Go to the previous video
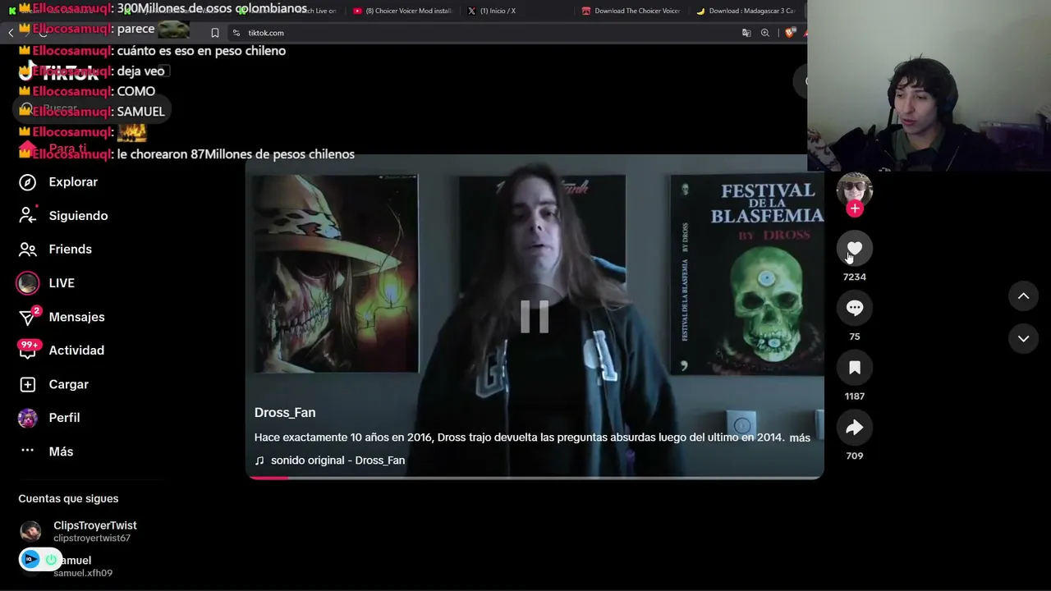This screenshot has height=591, width=1051. tap(1024, 296)
